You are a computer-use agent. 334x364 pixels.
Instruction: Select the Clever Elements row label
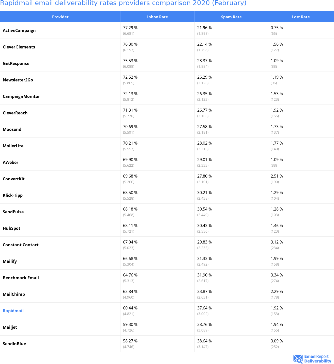tap(19, 47)
